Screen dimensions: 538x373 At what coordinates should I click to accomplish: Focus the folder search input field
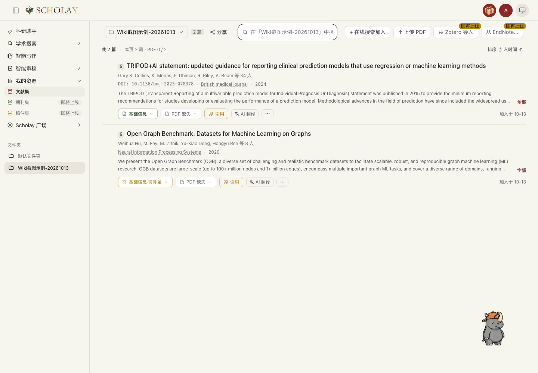(x=287, y=32)
